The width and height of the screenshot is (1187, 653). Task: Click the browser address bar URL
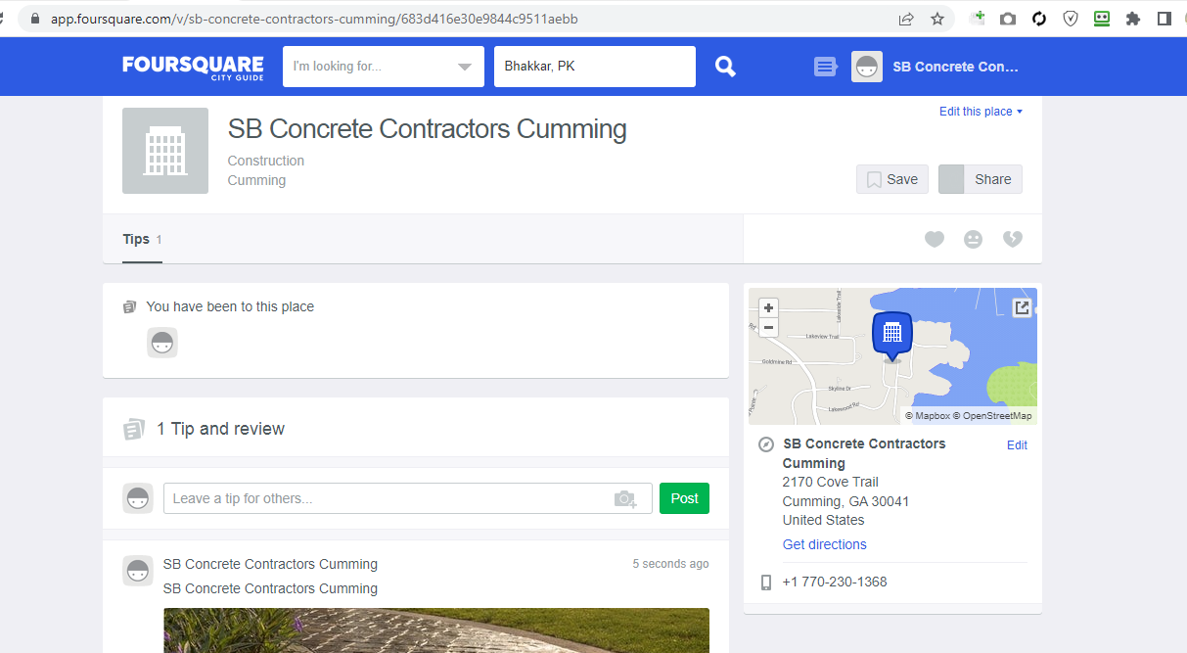tap(314, 19)
